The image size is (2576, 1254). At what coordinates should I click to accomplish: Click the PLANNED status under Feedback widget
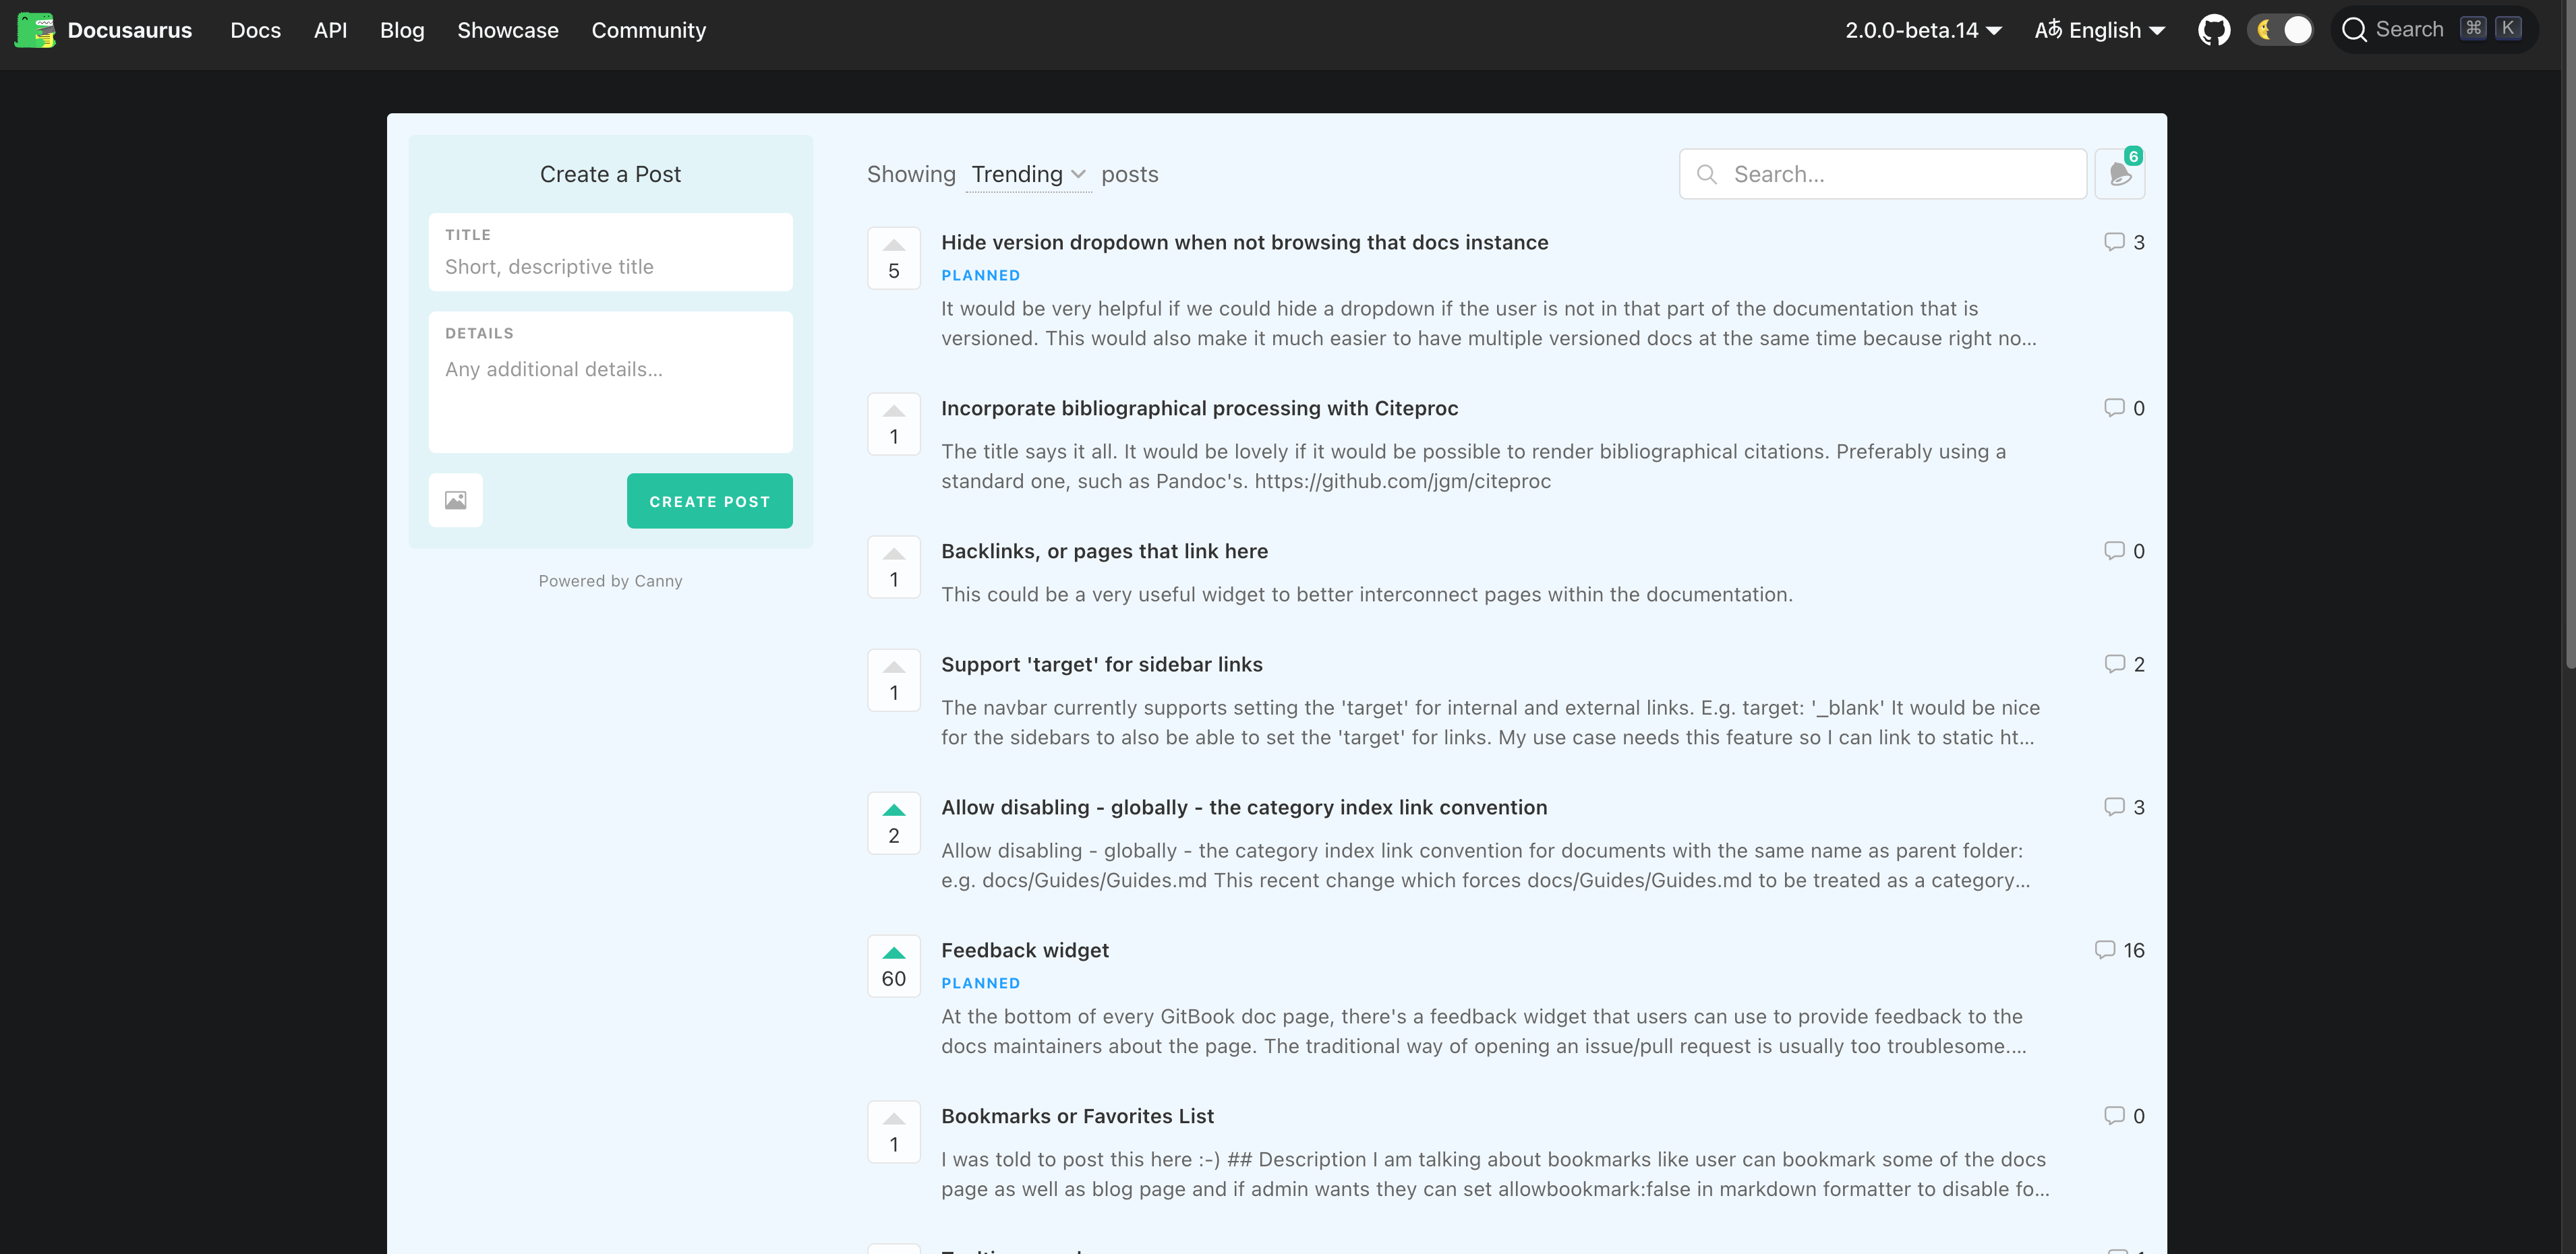tap(981, 983)
